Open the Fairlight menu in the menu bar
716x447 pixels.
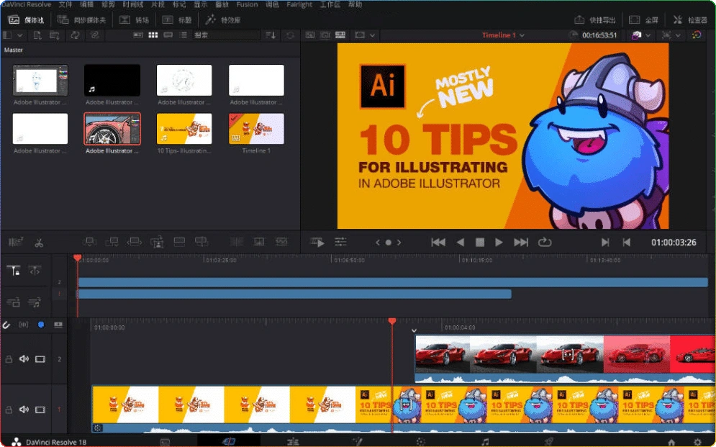(299, 4)
